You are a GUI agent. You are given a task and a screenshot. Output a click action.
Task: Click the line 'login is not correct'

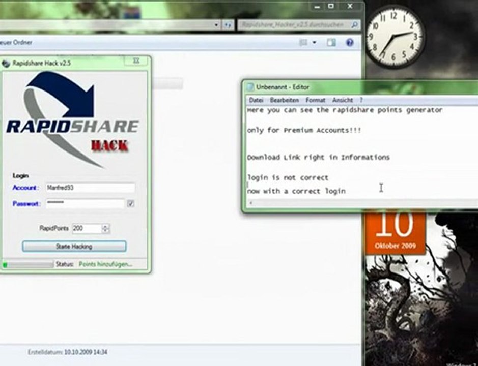coord(288,177)
